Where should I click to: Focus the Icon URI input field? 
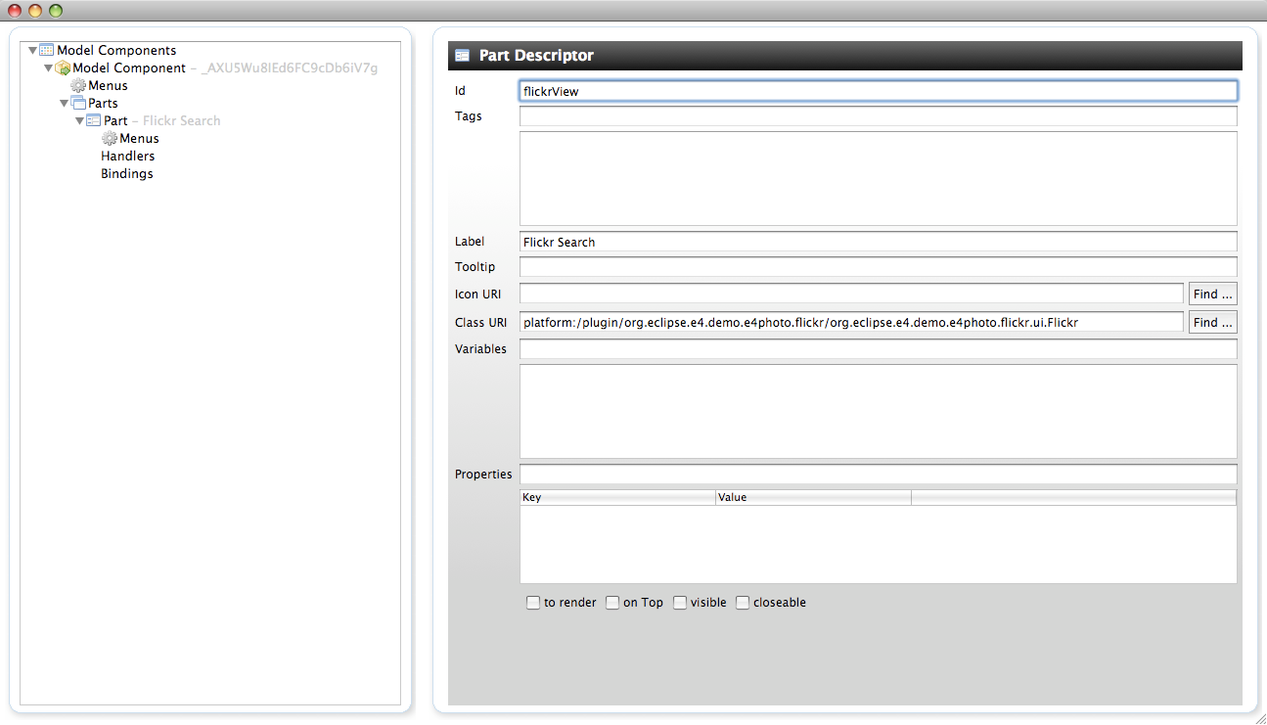click(851, 294)
